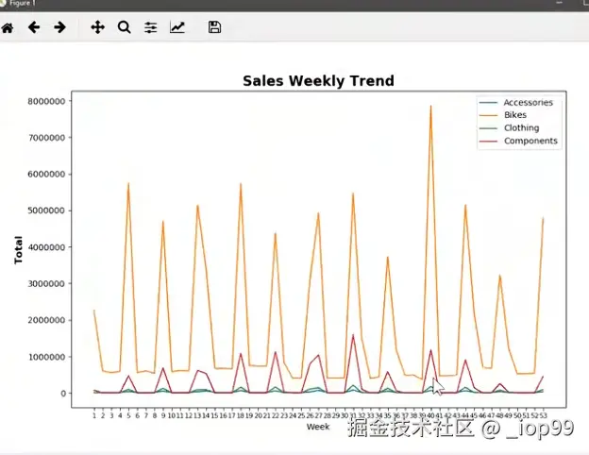
Task: Click the Accessories legend entry
Action: tap(529, 103)
